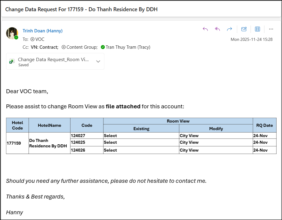Viewport: 282px width, 220px height.
Task: Open the Apps grid icon
Action: click(257, 29)
